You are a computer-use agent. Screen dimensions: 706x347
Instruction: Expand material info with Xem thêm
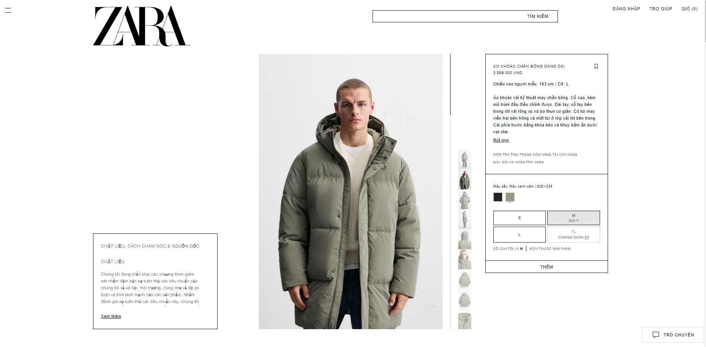coord(111,316)
